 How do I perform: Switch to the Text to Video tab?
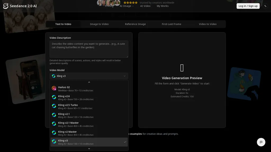point(63,24)
